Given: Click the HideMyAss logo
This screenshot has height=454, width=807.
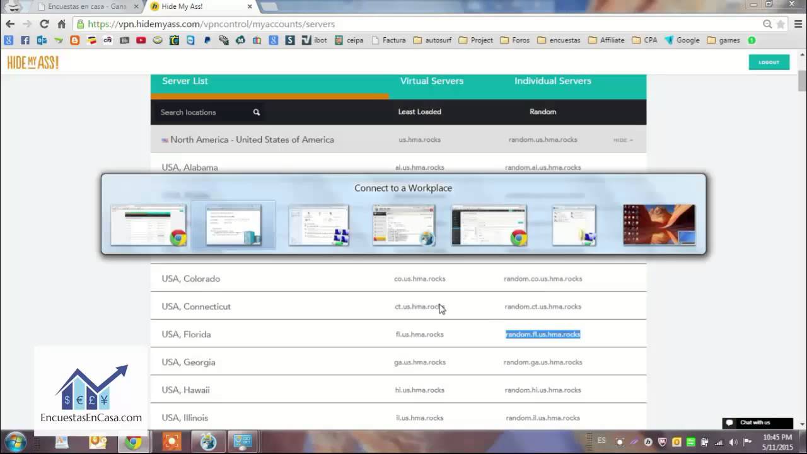Looking at the screenshot, I should point(33,62).
